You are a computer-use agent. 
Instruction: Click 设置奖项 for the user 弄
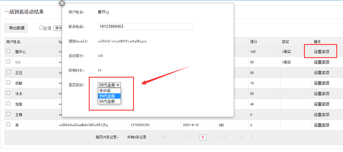(321, 125)
